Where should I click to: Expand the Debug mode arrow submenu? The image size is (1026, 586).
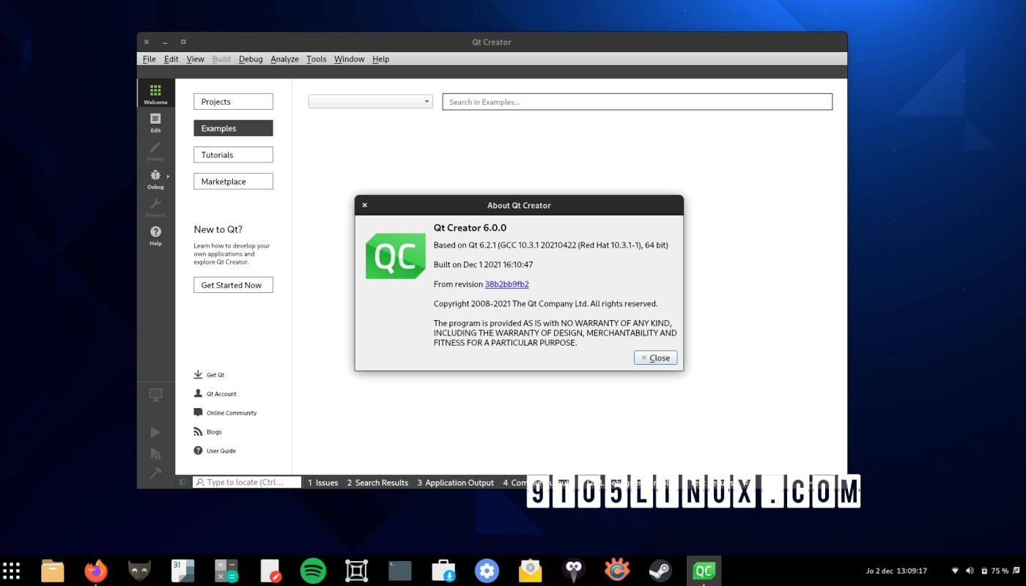(168, 177)
